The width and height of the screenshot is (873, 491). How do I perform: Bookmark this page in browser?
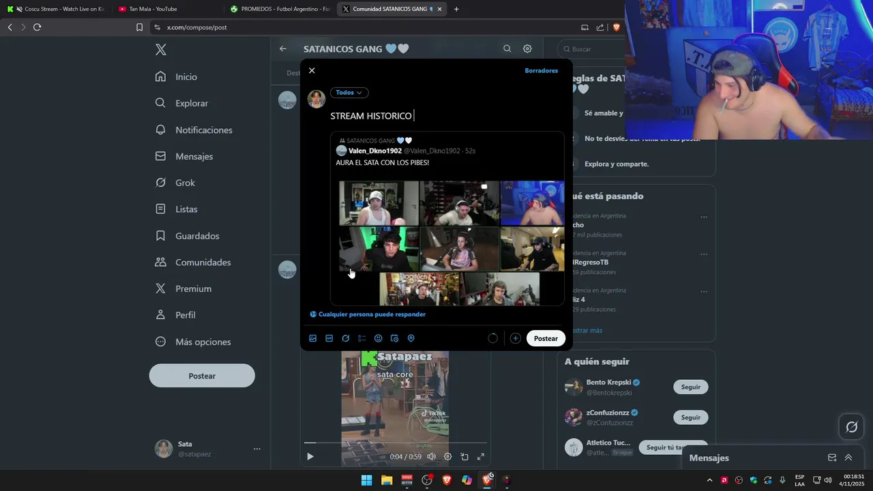tap(139, 27)
